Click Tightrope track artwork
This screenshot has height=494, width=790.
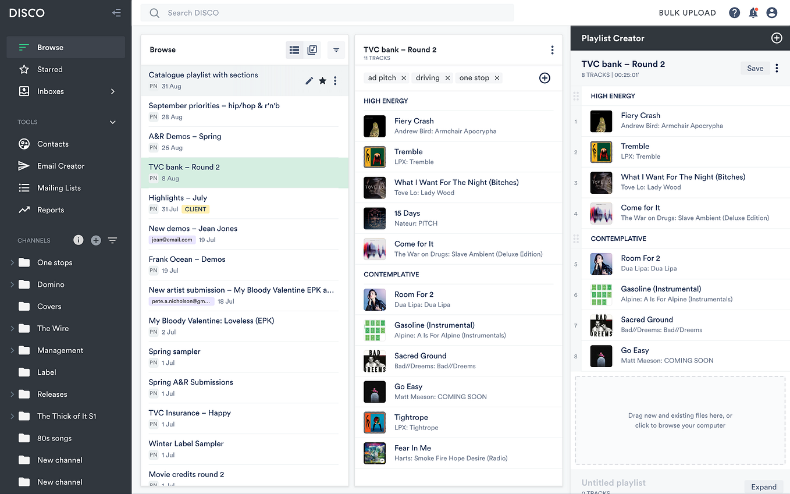pyautogui.click(x=375, y=422)
